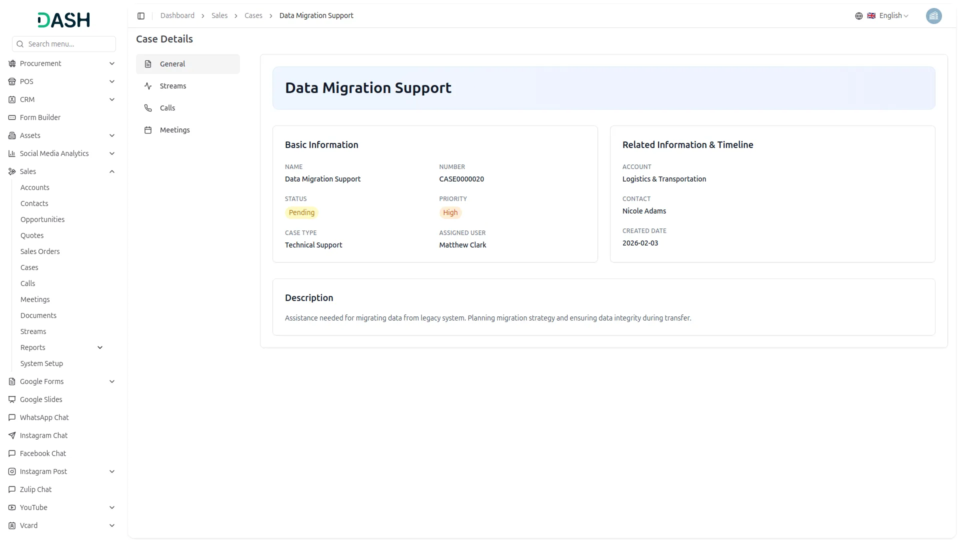Click the WhatsApp Chat bubble icon

point(12,417)
